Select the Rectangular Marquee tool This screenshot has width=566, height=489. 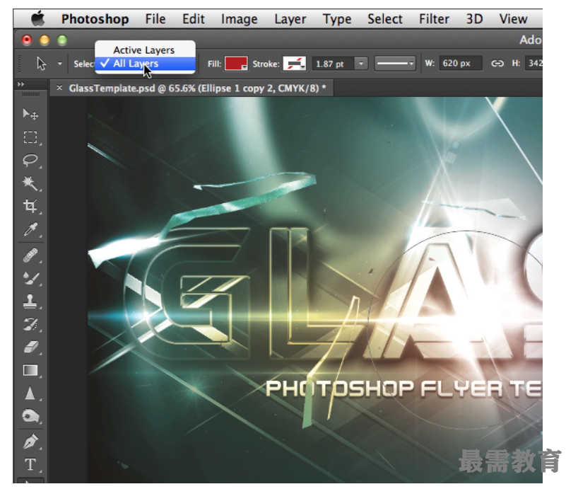pos(30,137)
